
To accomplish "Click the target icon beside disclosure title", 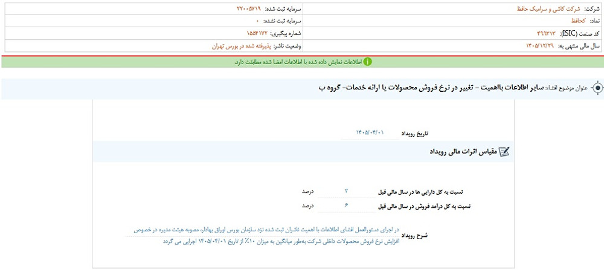I will click(597, 88).
